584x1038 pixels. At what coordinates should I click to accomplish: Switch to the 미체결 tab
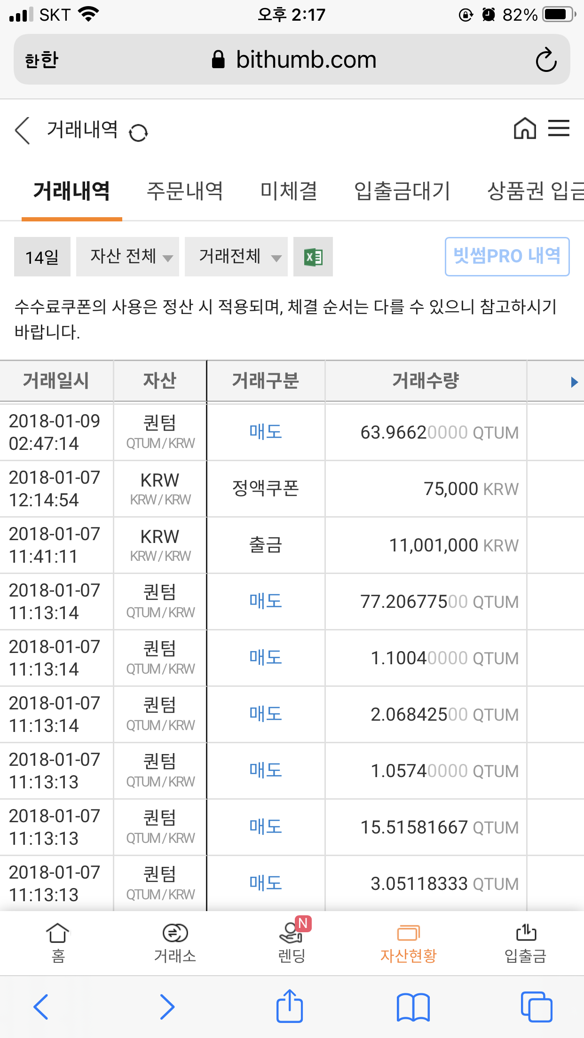[289, 191]
